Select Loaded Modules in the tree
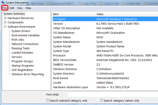The image size is (158, 105). click(x=22, y=53)
